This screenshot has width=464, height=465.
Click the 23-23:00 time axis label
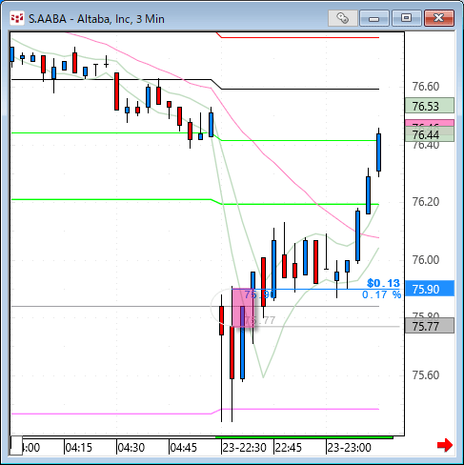349,448
